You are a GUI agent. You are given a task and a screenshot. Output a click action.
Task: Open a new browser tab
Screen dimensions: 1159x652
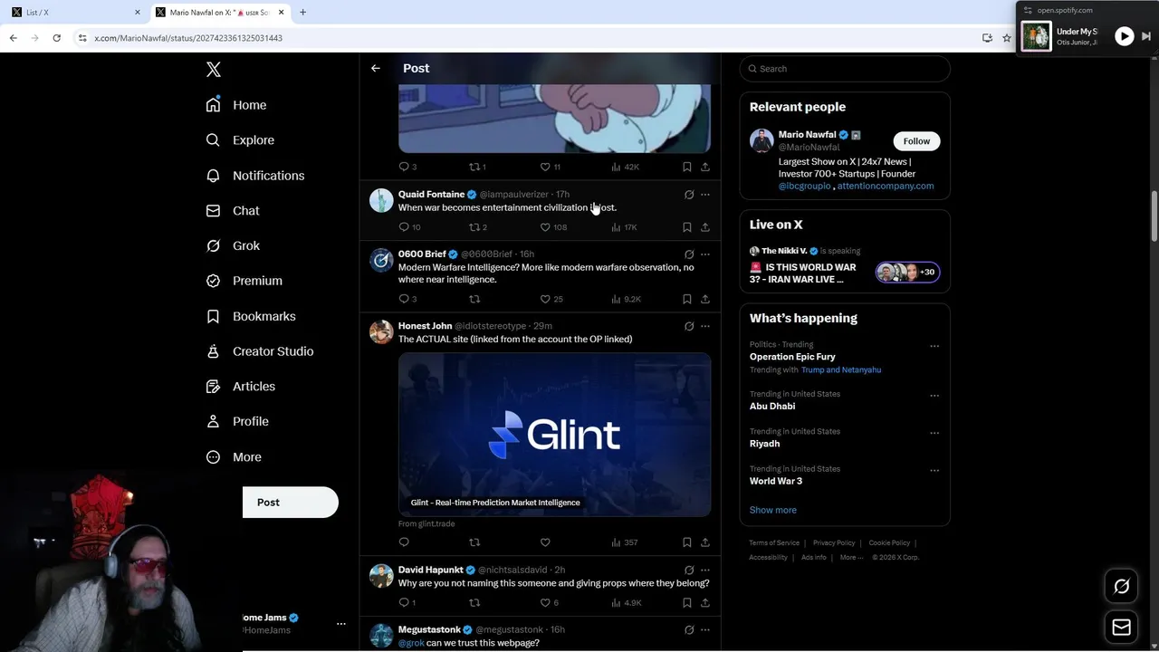coord(302,13)
